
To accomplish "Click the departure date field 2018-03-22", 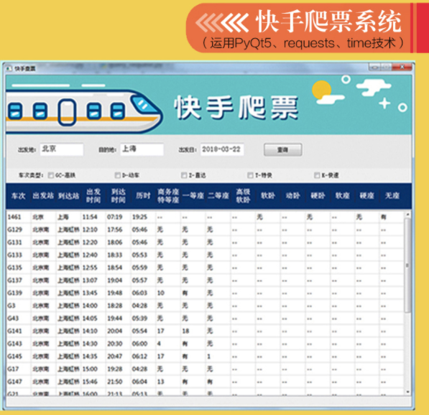I will [222, 149].
